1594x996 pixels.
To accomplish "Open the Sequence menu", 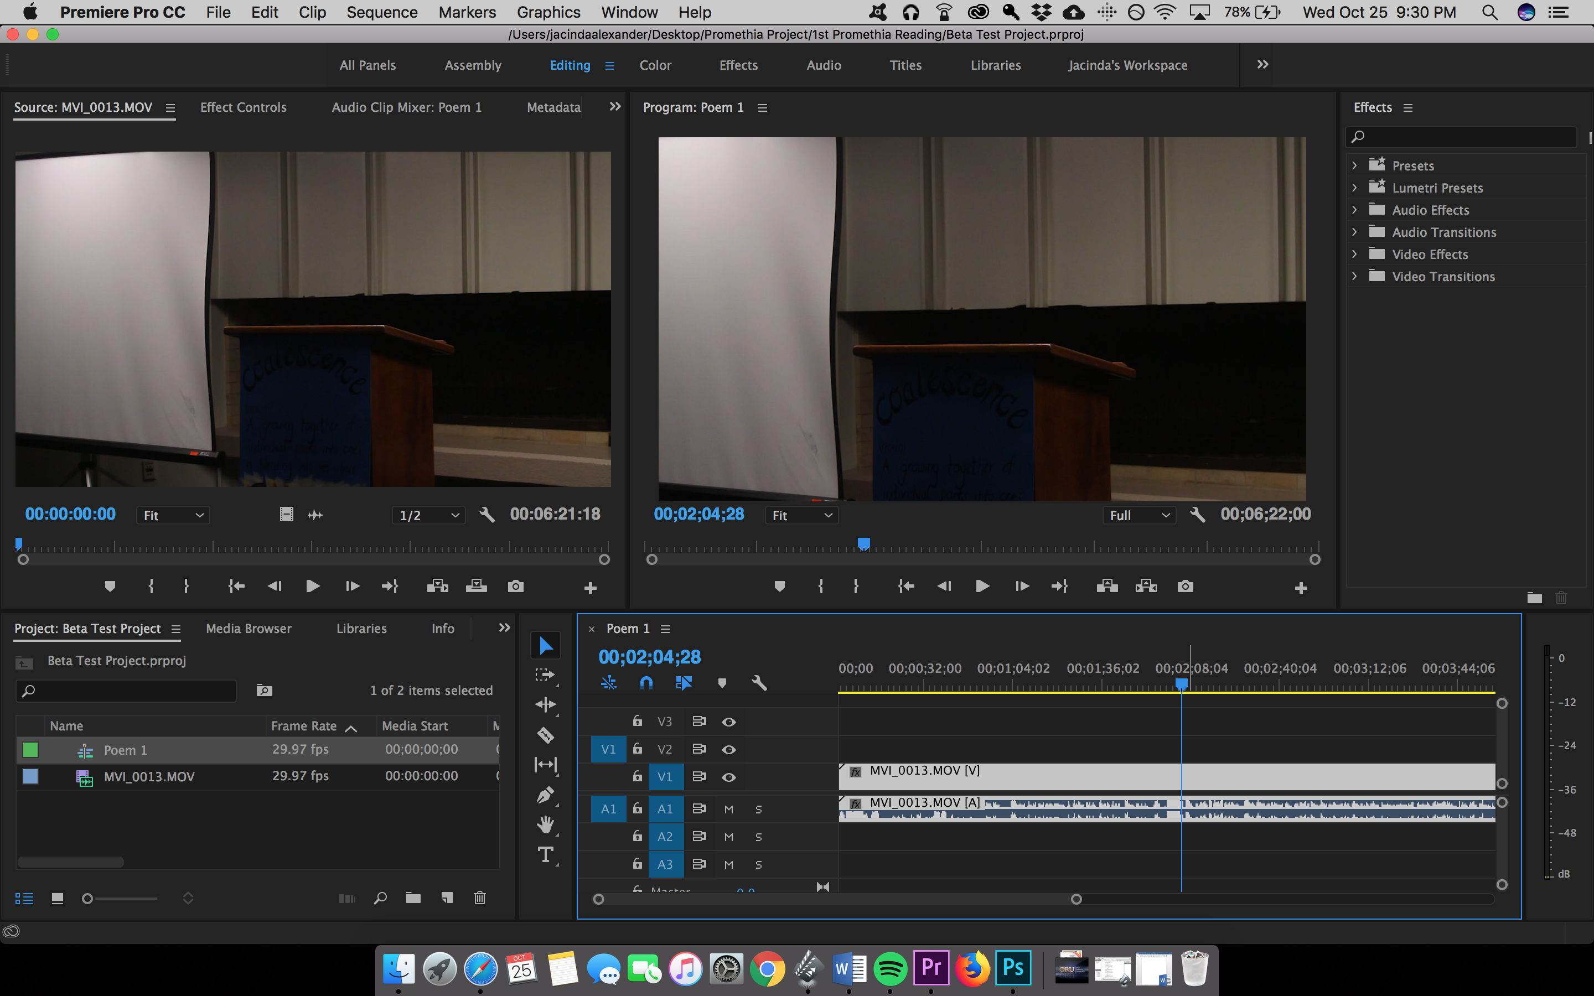I will tap(382, 13).
